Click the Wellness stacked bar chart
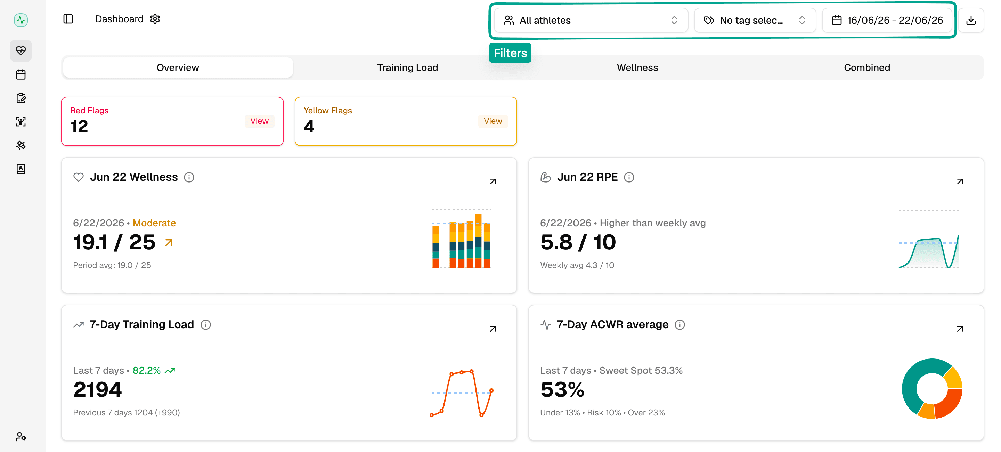The height and width of the screenshot is (452, 1001). [x=461, y=239]
